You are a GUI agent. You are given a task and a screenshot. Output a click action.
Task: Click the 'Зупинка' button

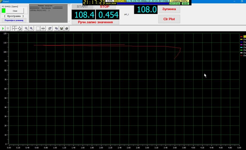(169, 9)
